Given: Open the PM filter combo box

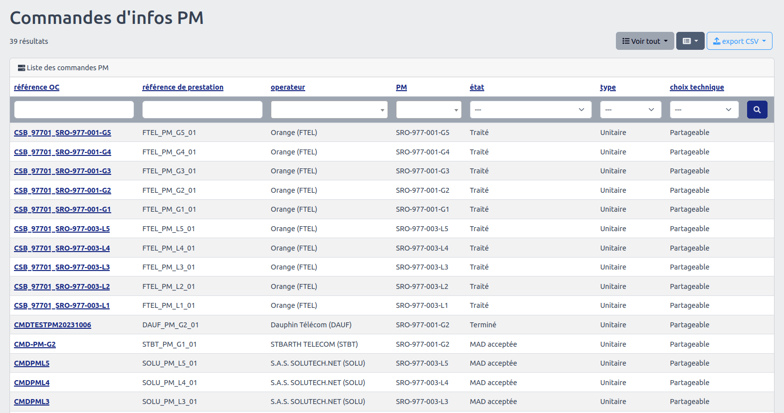Looking at the screenshot, I should pyautogui.click(x=428, y=110).
